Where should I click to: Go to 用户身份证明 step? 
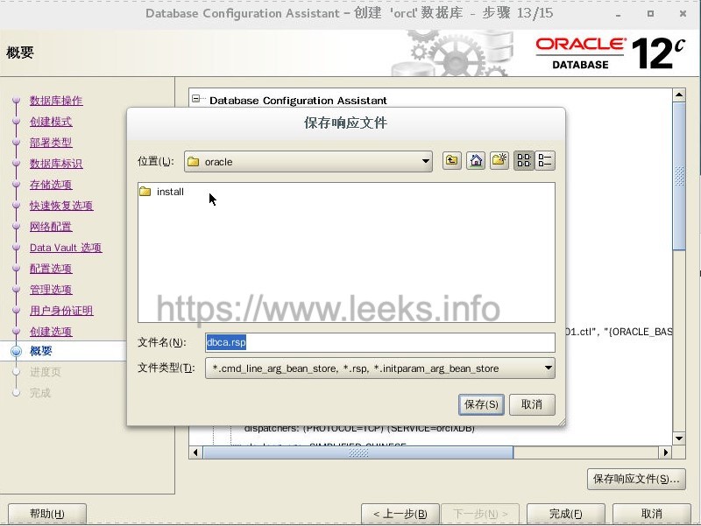coord(61,311)
